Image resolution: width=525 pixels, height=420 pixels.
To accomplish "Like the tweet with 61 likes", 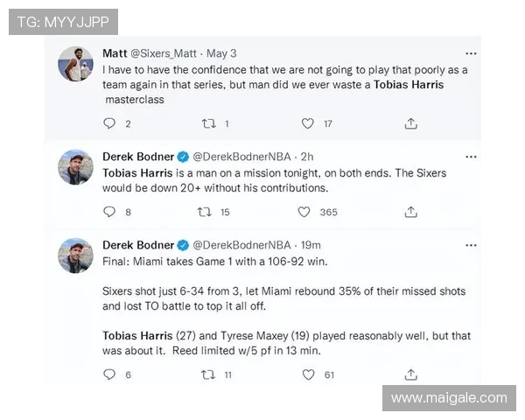I will (x=307, y=374).
